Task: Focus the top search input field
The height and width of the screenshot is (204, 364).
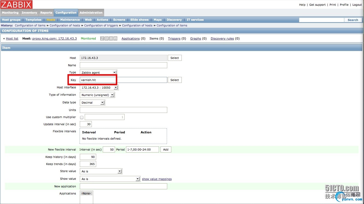Action: 321,20
